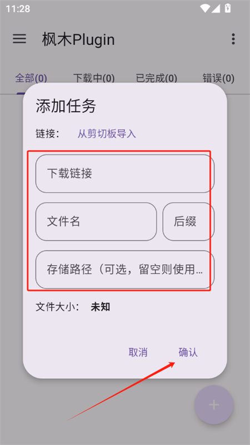The width and height of the screenshot is (250, 445).
Task: Tap the 11:28 clock in status bar
Action: (18, 9)
